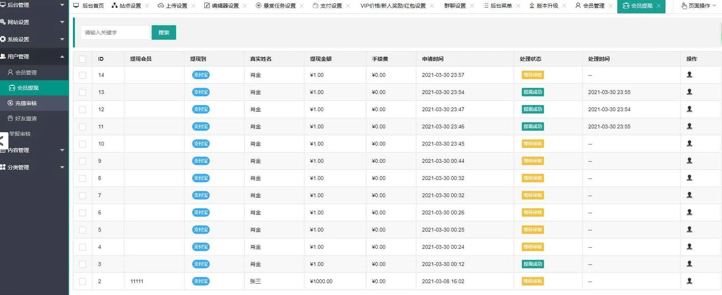
Task: Switch to the 后台首页 tab
Action: (x=89, y=6)
